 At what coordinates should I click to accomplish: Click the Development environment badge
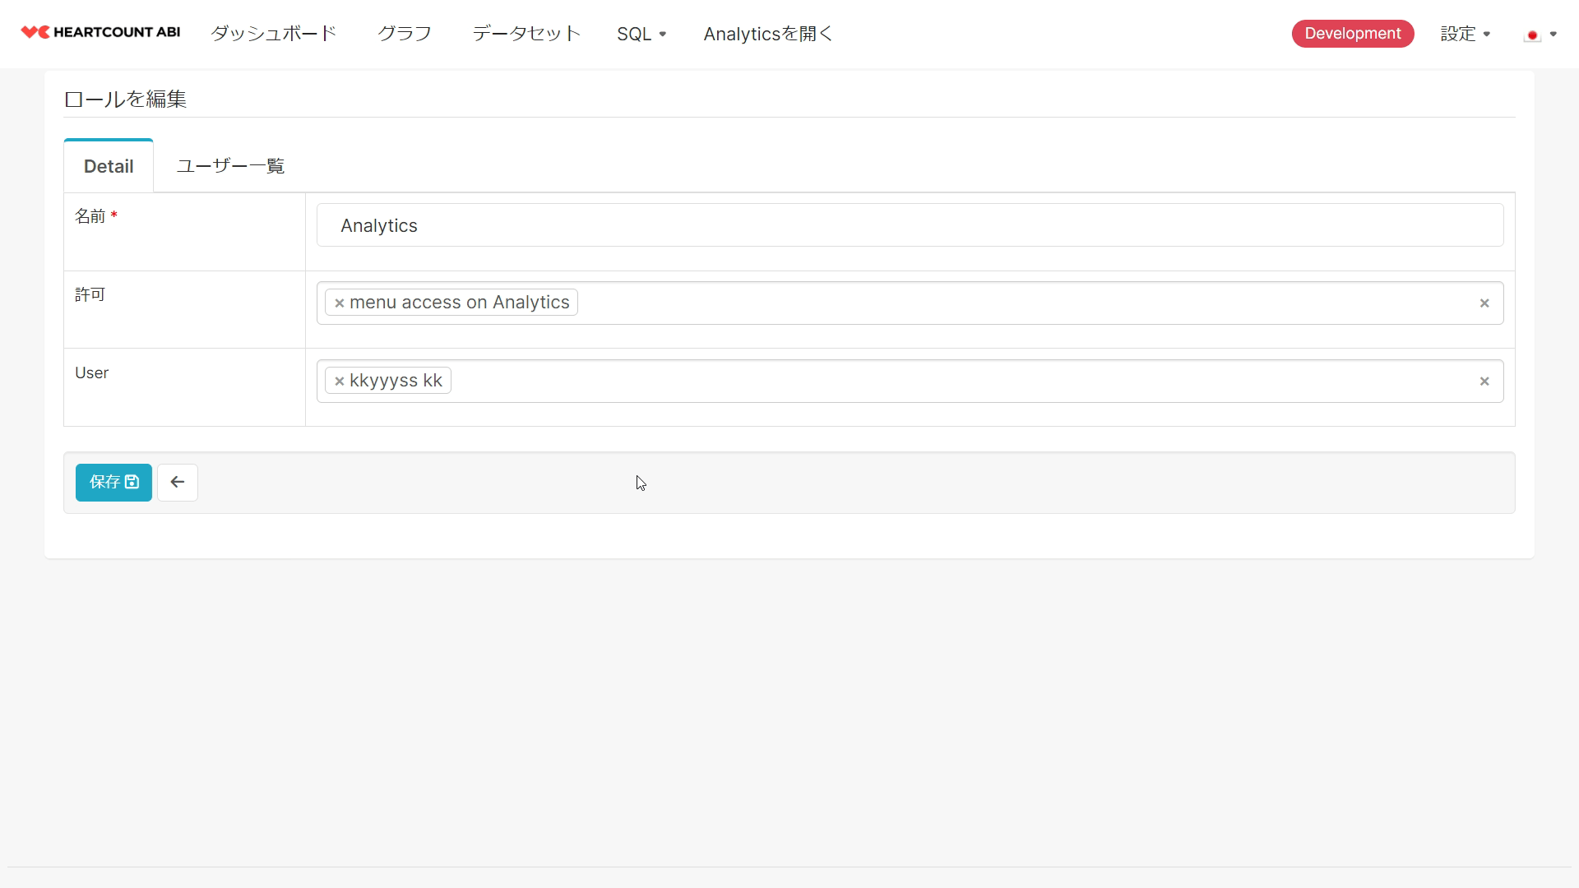tap(1352, 34)
